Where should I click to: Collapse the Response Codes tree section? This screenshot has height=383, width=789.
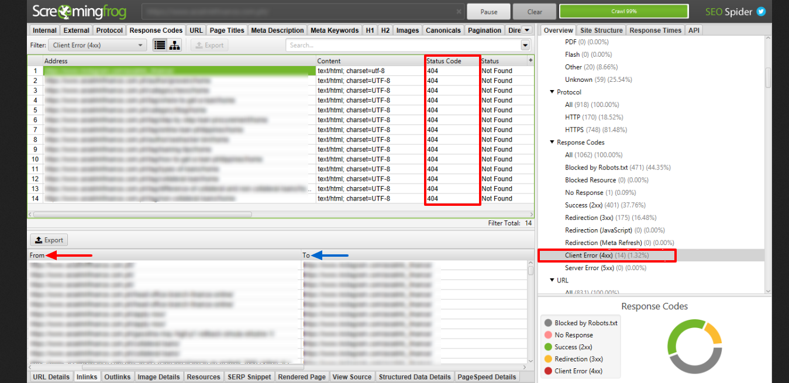552,143
